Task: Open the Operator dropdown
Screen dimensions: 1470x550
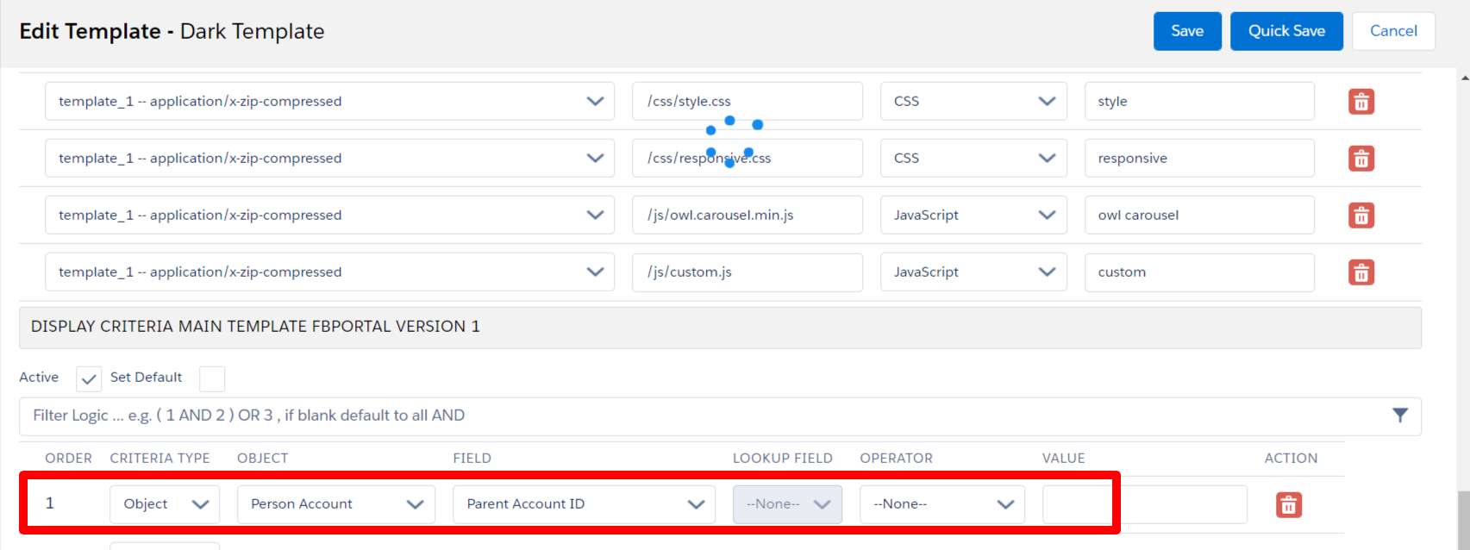Action: [x=941, y=504]
